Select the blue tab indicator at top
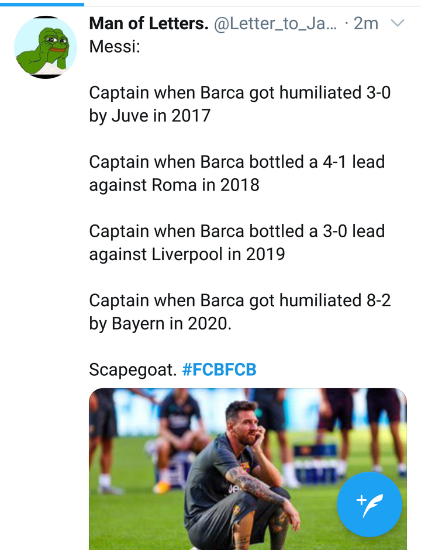 [x=42, y=4]
